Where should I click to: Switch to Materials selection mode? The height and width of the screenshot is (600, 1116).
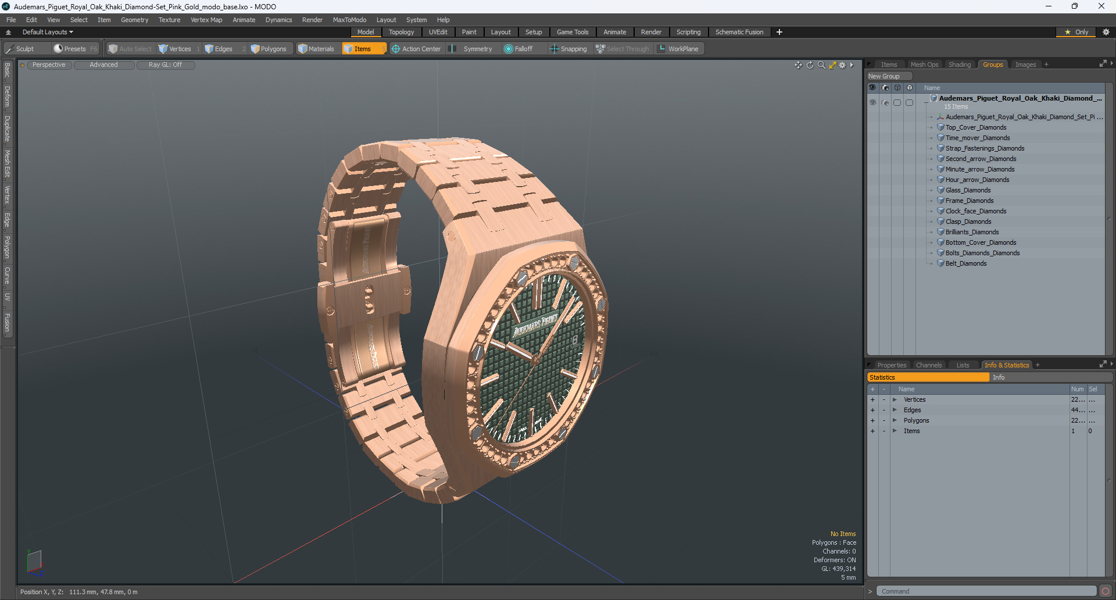click(x=316, y=49)
